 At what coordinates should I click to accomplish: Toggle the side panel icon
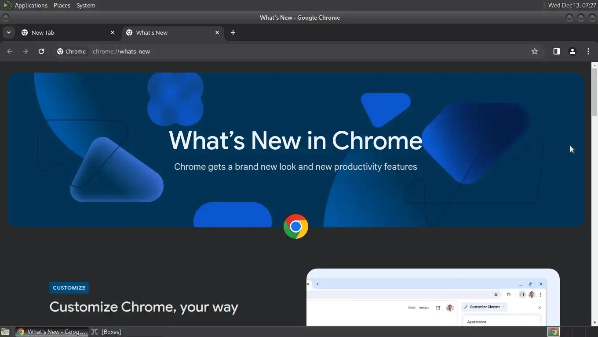coord(557,51)
